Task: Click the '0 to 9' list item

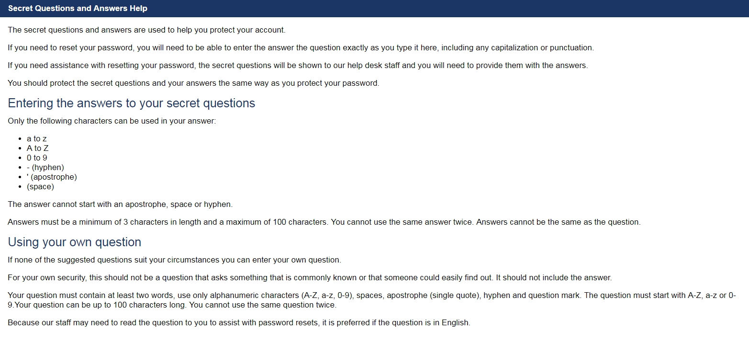Action: click(37, 158)
